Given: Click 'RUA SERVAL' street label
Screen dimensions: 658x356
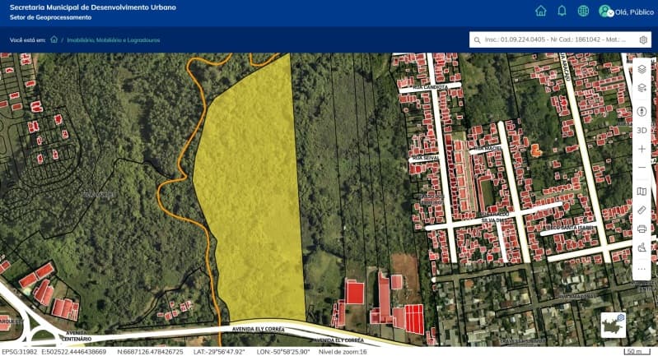Looking at the screenshot, I should click(426, 158).
